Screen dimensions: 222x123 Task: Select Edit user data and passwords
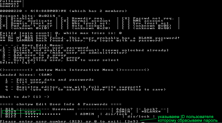pyautogui.click(x=50, y=80)
